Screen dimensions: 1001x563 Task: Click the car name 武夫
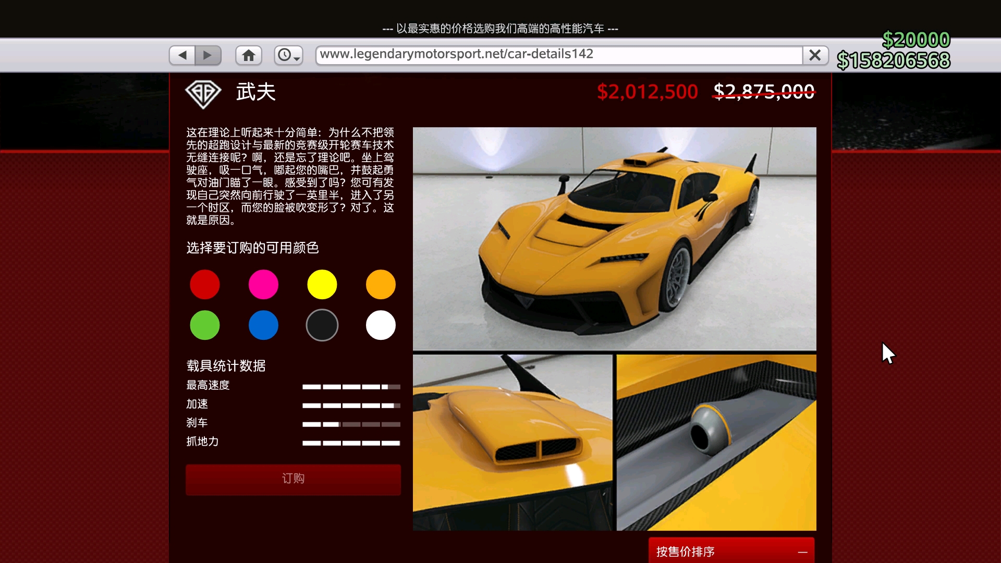[256, 92]
